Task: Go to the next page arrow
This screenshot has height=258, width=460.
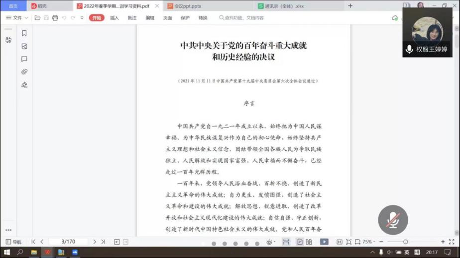Action: click(x=95, y=242)
